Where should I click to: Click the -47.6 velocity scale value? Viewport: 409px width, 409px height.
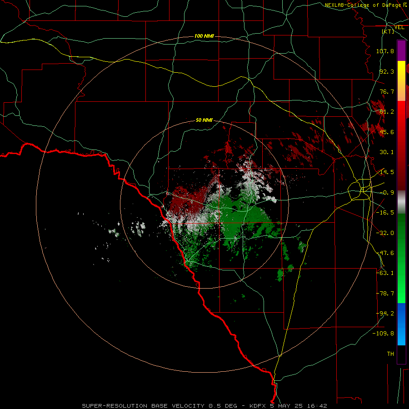pyautogui.click(x=385, y=253)
